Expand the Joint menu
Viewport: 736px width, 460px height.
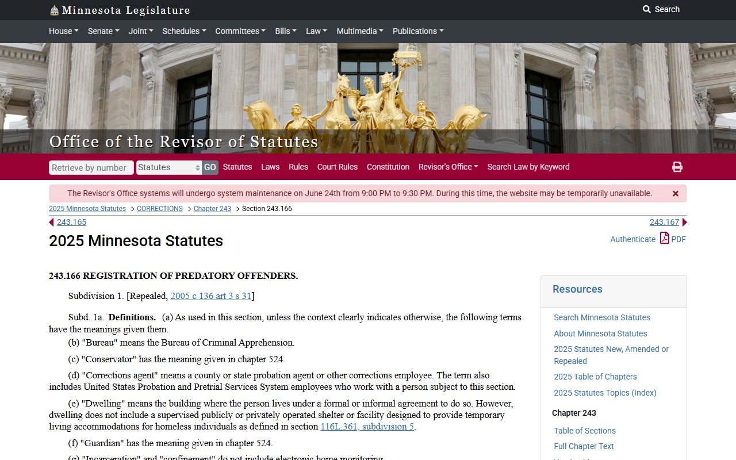click(141, 31)
